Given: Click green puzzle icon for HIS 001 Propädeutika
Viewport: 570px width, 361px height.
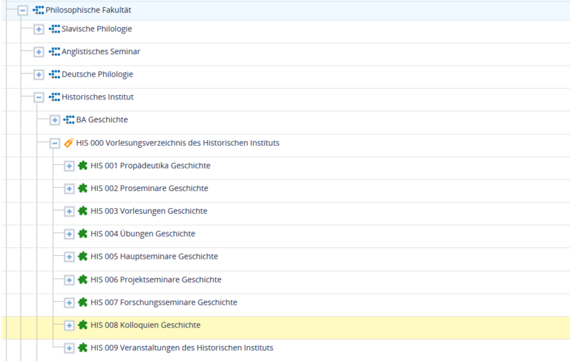Looking at the screenshot, I should (x=83, y=166).
